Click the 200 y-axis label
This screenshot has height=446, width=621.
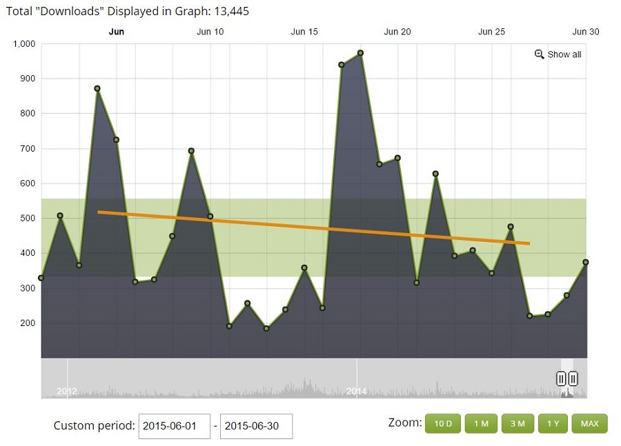coord(28,323)
